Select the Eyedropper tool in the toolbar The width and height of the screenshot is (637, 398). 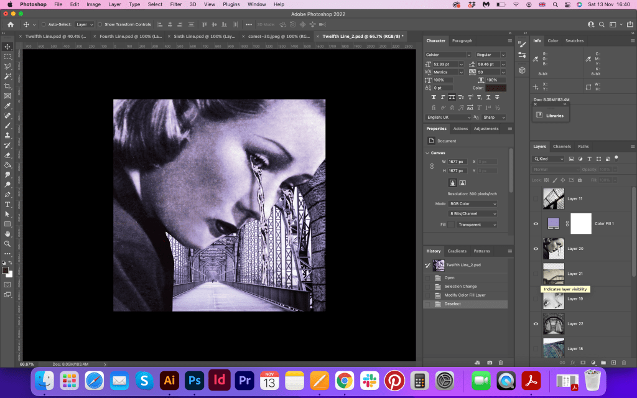[7, 106]
